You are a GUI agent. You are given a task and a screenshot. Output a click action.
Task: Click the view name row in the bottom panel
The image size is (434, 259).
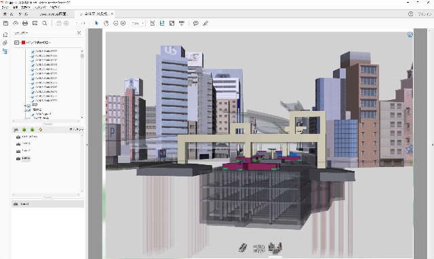(x=47, y=204)
